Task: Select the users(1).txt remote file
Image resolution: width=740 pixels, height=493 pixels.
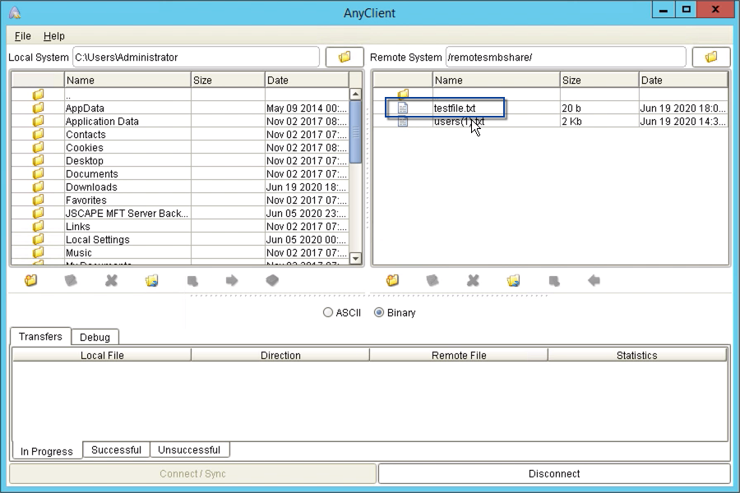Action: [x=456, y=121]
